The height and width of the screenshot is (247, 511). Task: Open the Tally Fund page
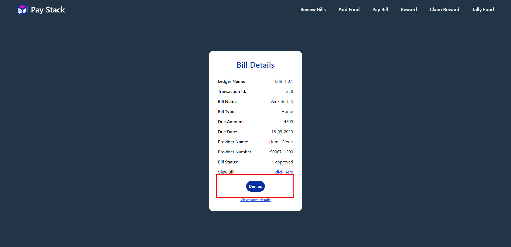[x=483, y=10]
